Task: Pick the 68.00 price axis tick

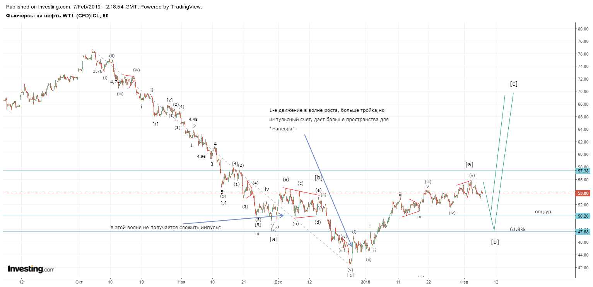Action: click(x=583, y=104)
